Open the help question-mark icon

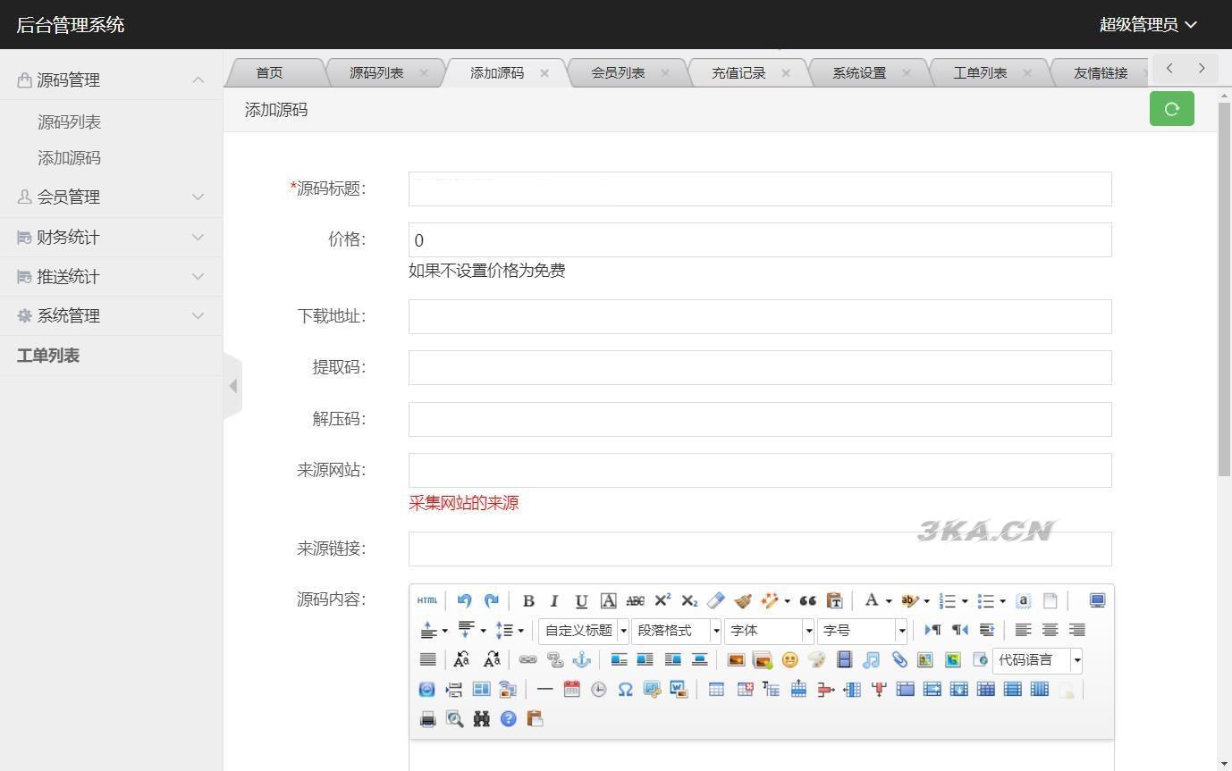[508, 719]
